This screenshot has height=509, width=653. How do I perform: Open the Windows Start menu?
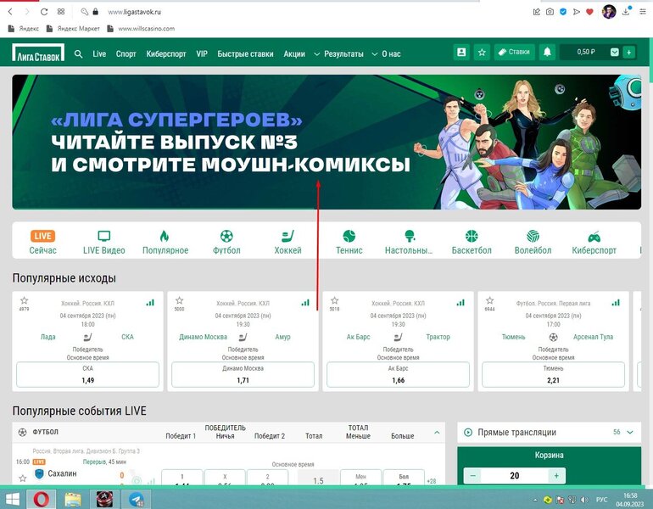(x=13, y=499)
